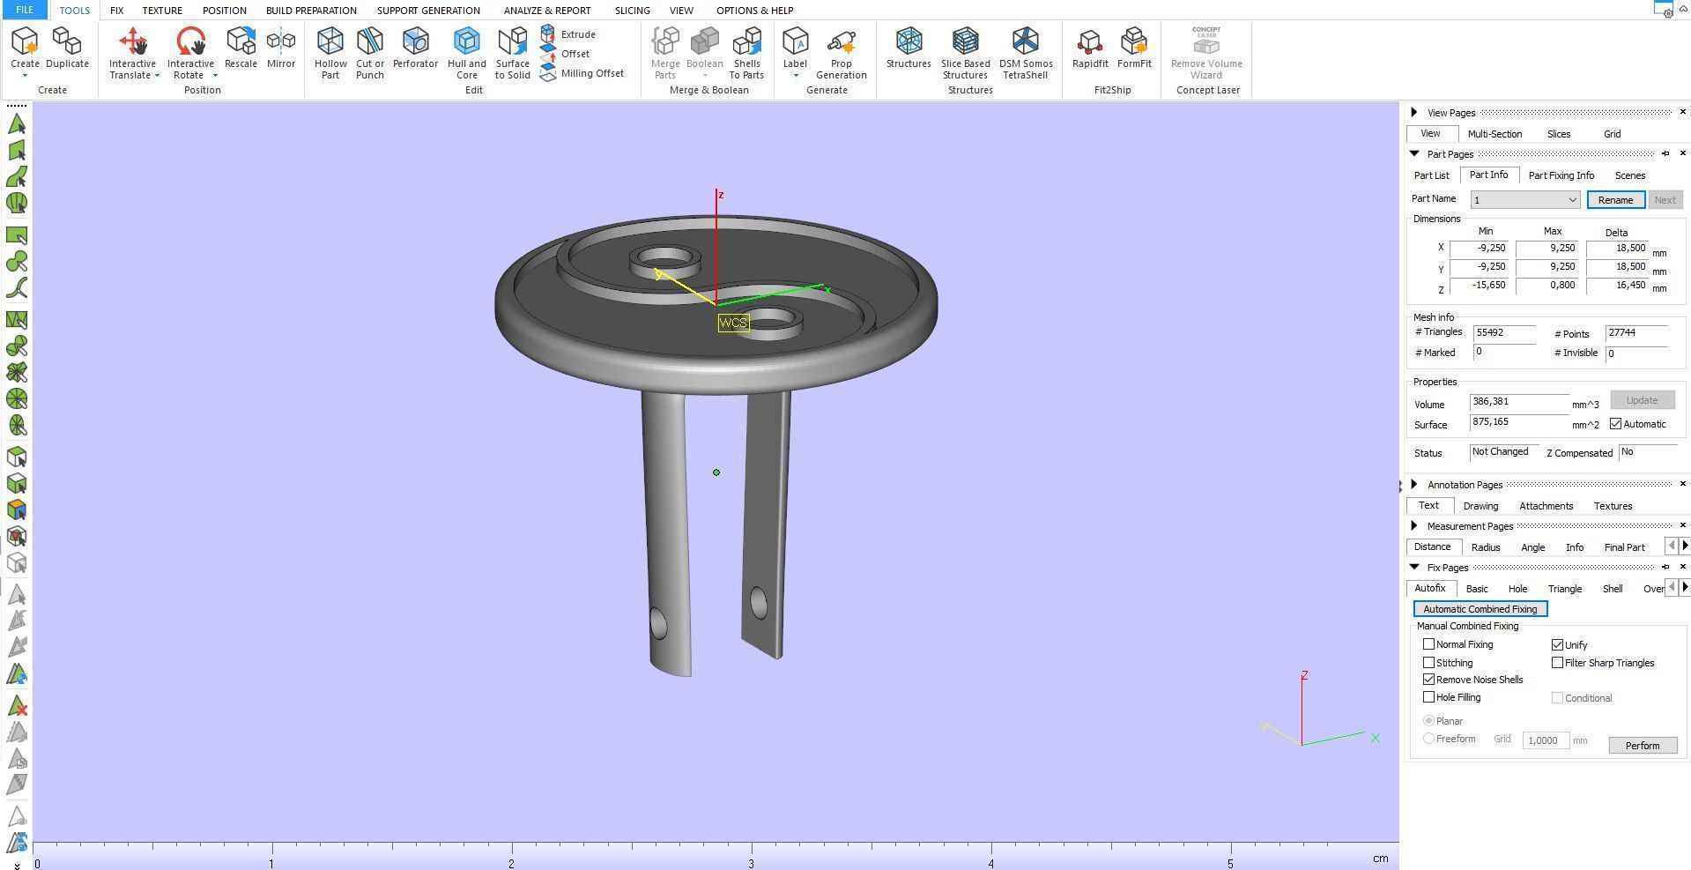Viewport: 1691px width, 870px height.
Task: Open the Structures tool
Action: [x=909, y=47]
